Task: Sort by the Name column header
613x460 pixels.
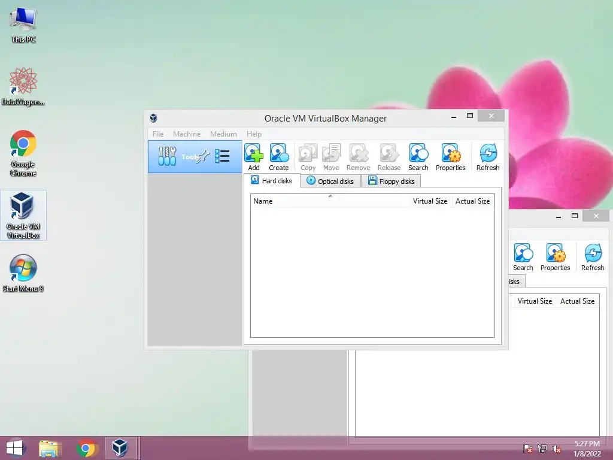Action: [x=330, y=201]
